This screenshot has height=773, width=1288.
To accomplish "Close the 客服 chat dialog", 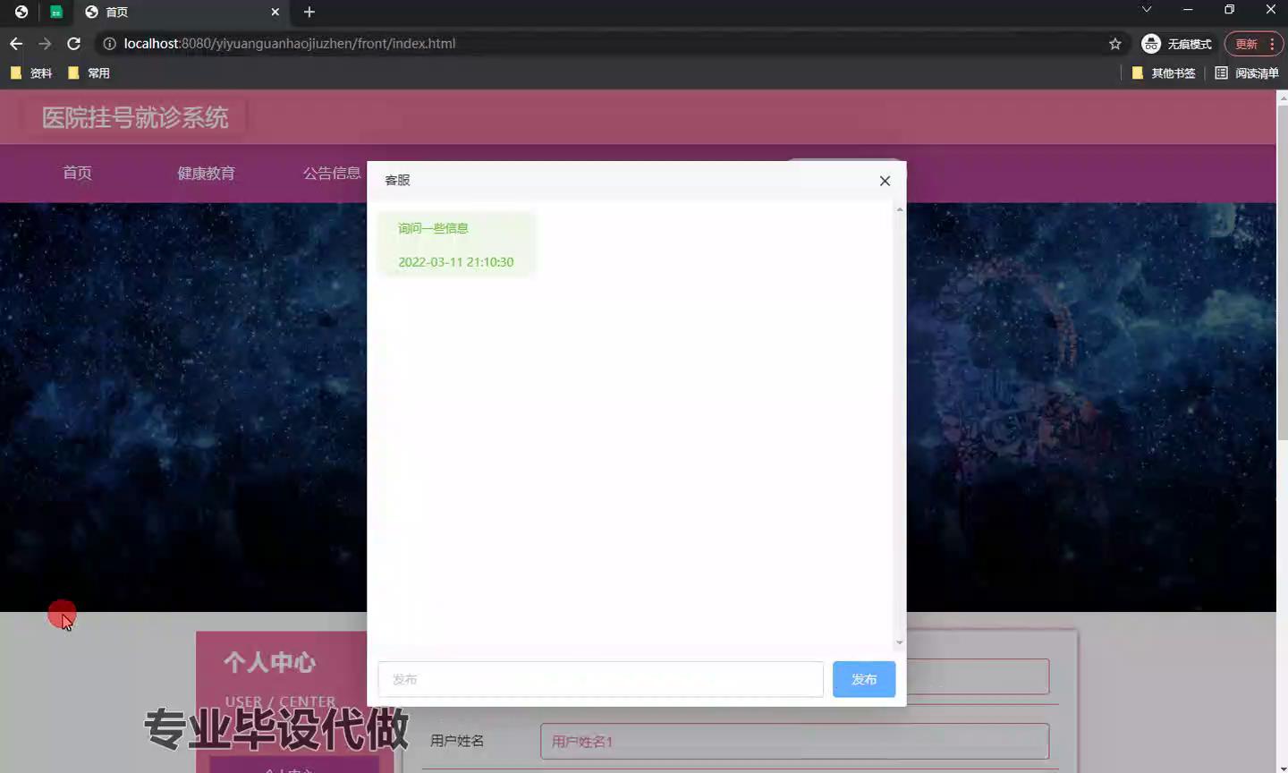I will coord(885,181).
